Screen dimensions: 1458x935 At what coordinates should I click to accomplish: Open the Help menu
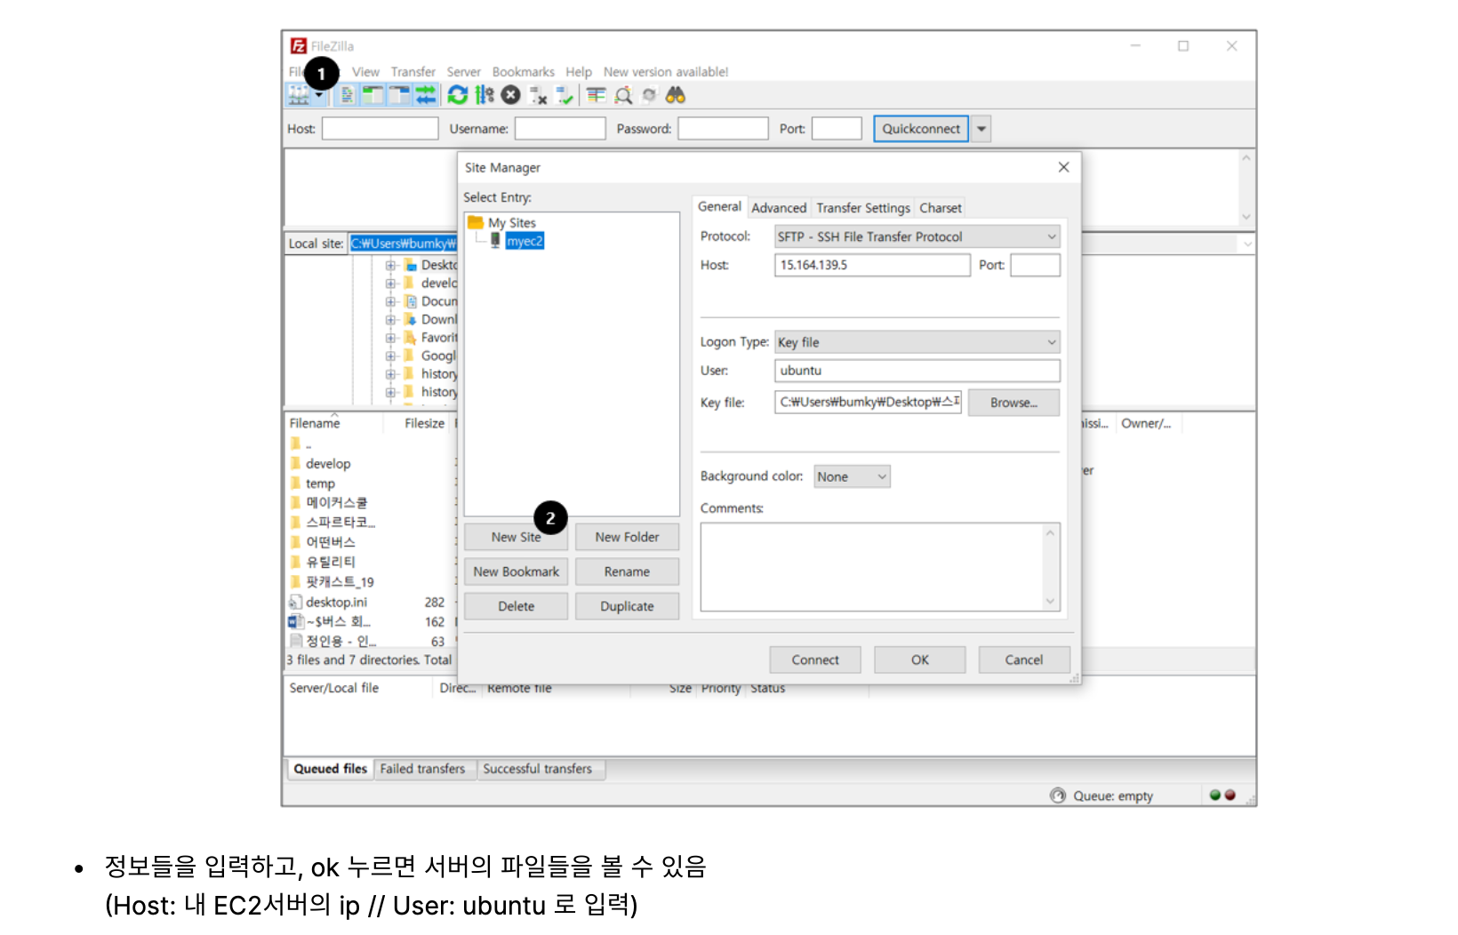[x=579, y=72]
